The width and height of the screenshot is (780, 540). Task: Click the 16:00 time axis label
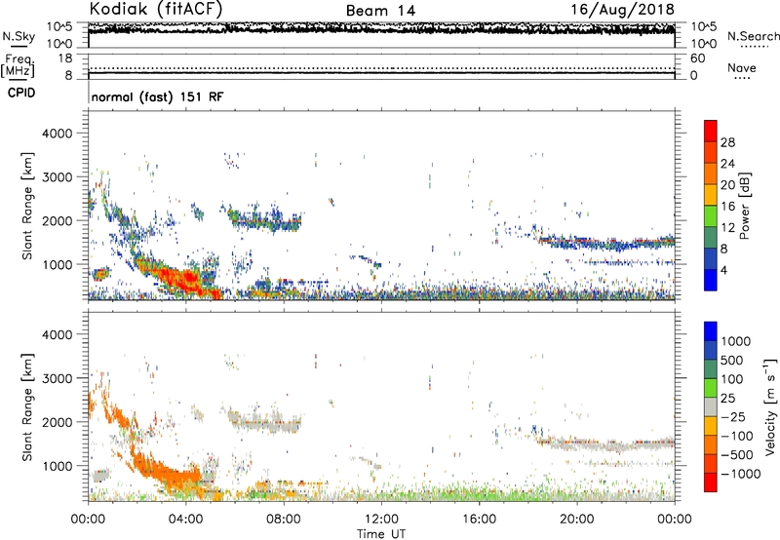click(x=479, y=520)
